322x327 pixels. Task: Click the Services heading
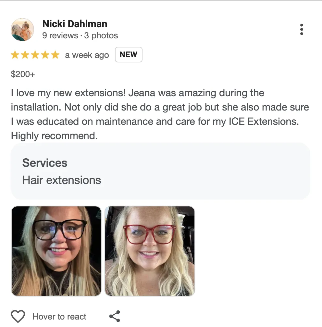pyautogui.click(x=45, y=163)
